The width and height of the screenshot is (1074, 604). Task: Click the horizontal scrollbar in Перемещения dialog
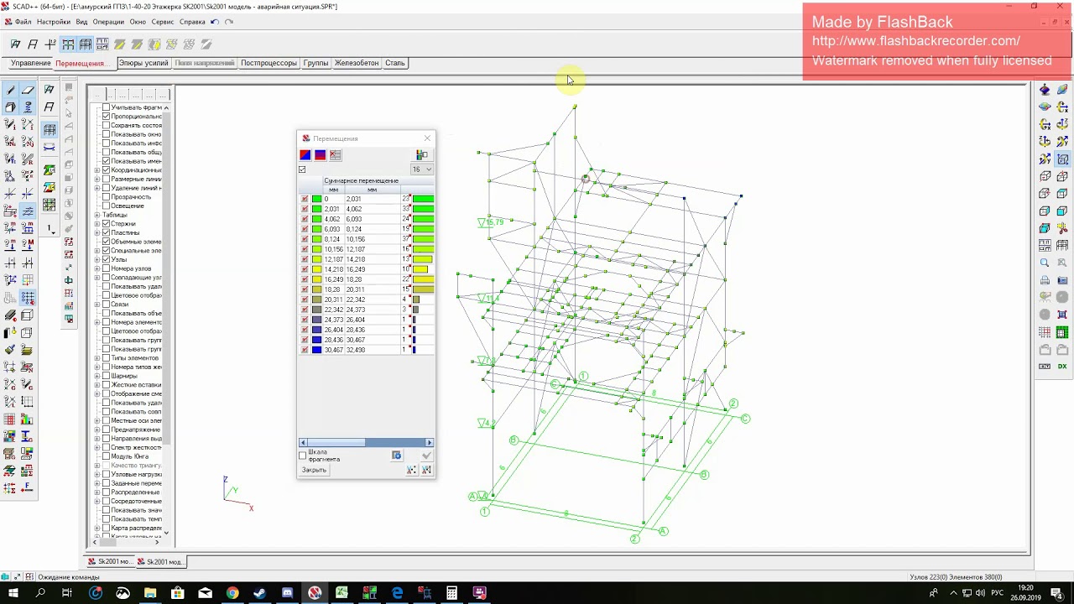pos(366,442)
